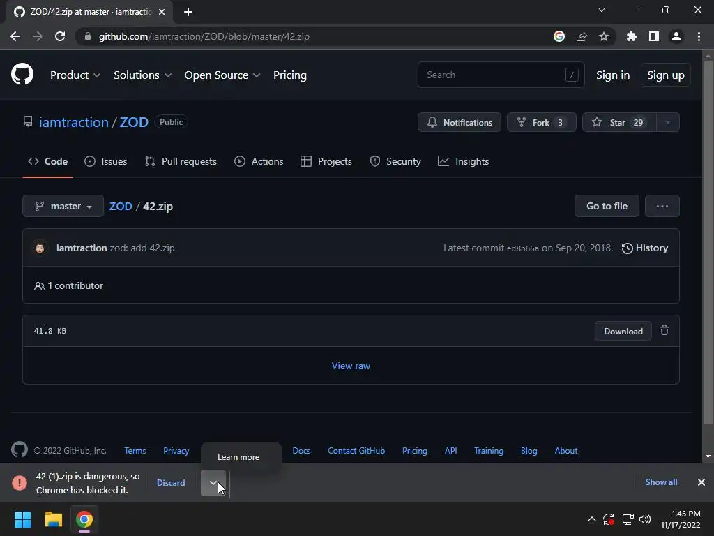Open the taskbar clock and date
This screenshot has height=536, width=714.
coord(681,519)
